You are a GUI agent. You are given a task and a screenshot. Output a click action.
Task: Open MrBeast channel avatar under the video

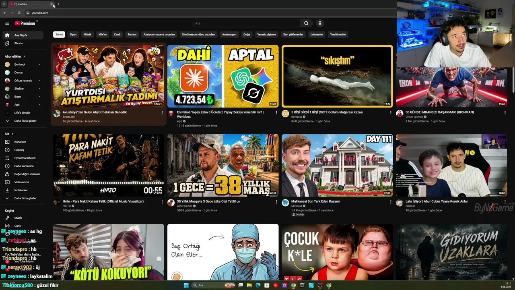(285, 203)
